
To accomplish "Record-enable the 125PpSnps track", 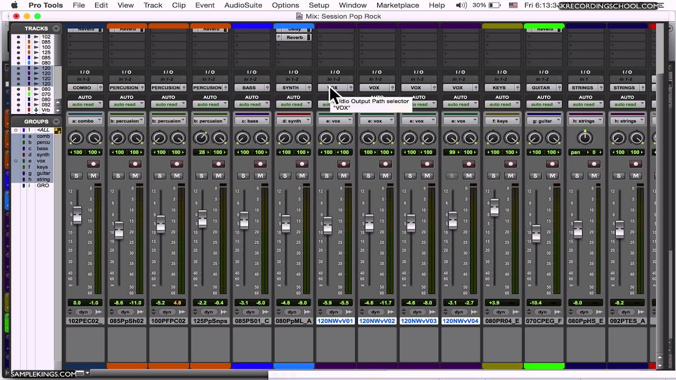I will click(219, 164).
